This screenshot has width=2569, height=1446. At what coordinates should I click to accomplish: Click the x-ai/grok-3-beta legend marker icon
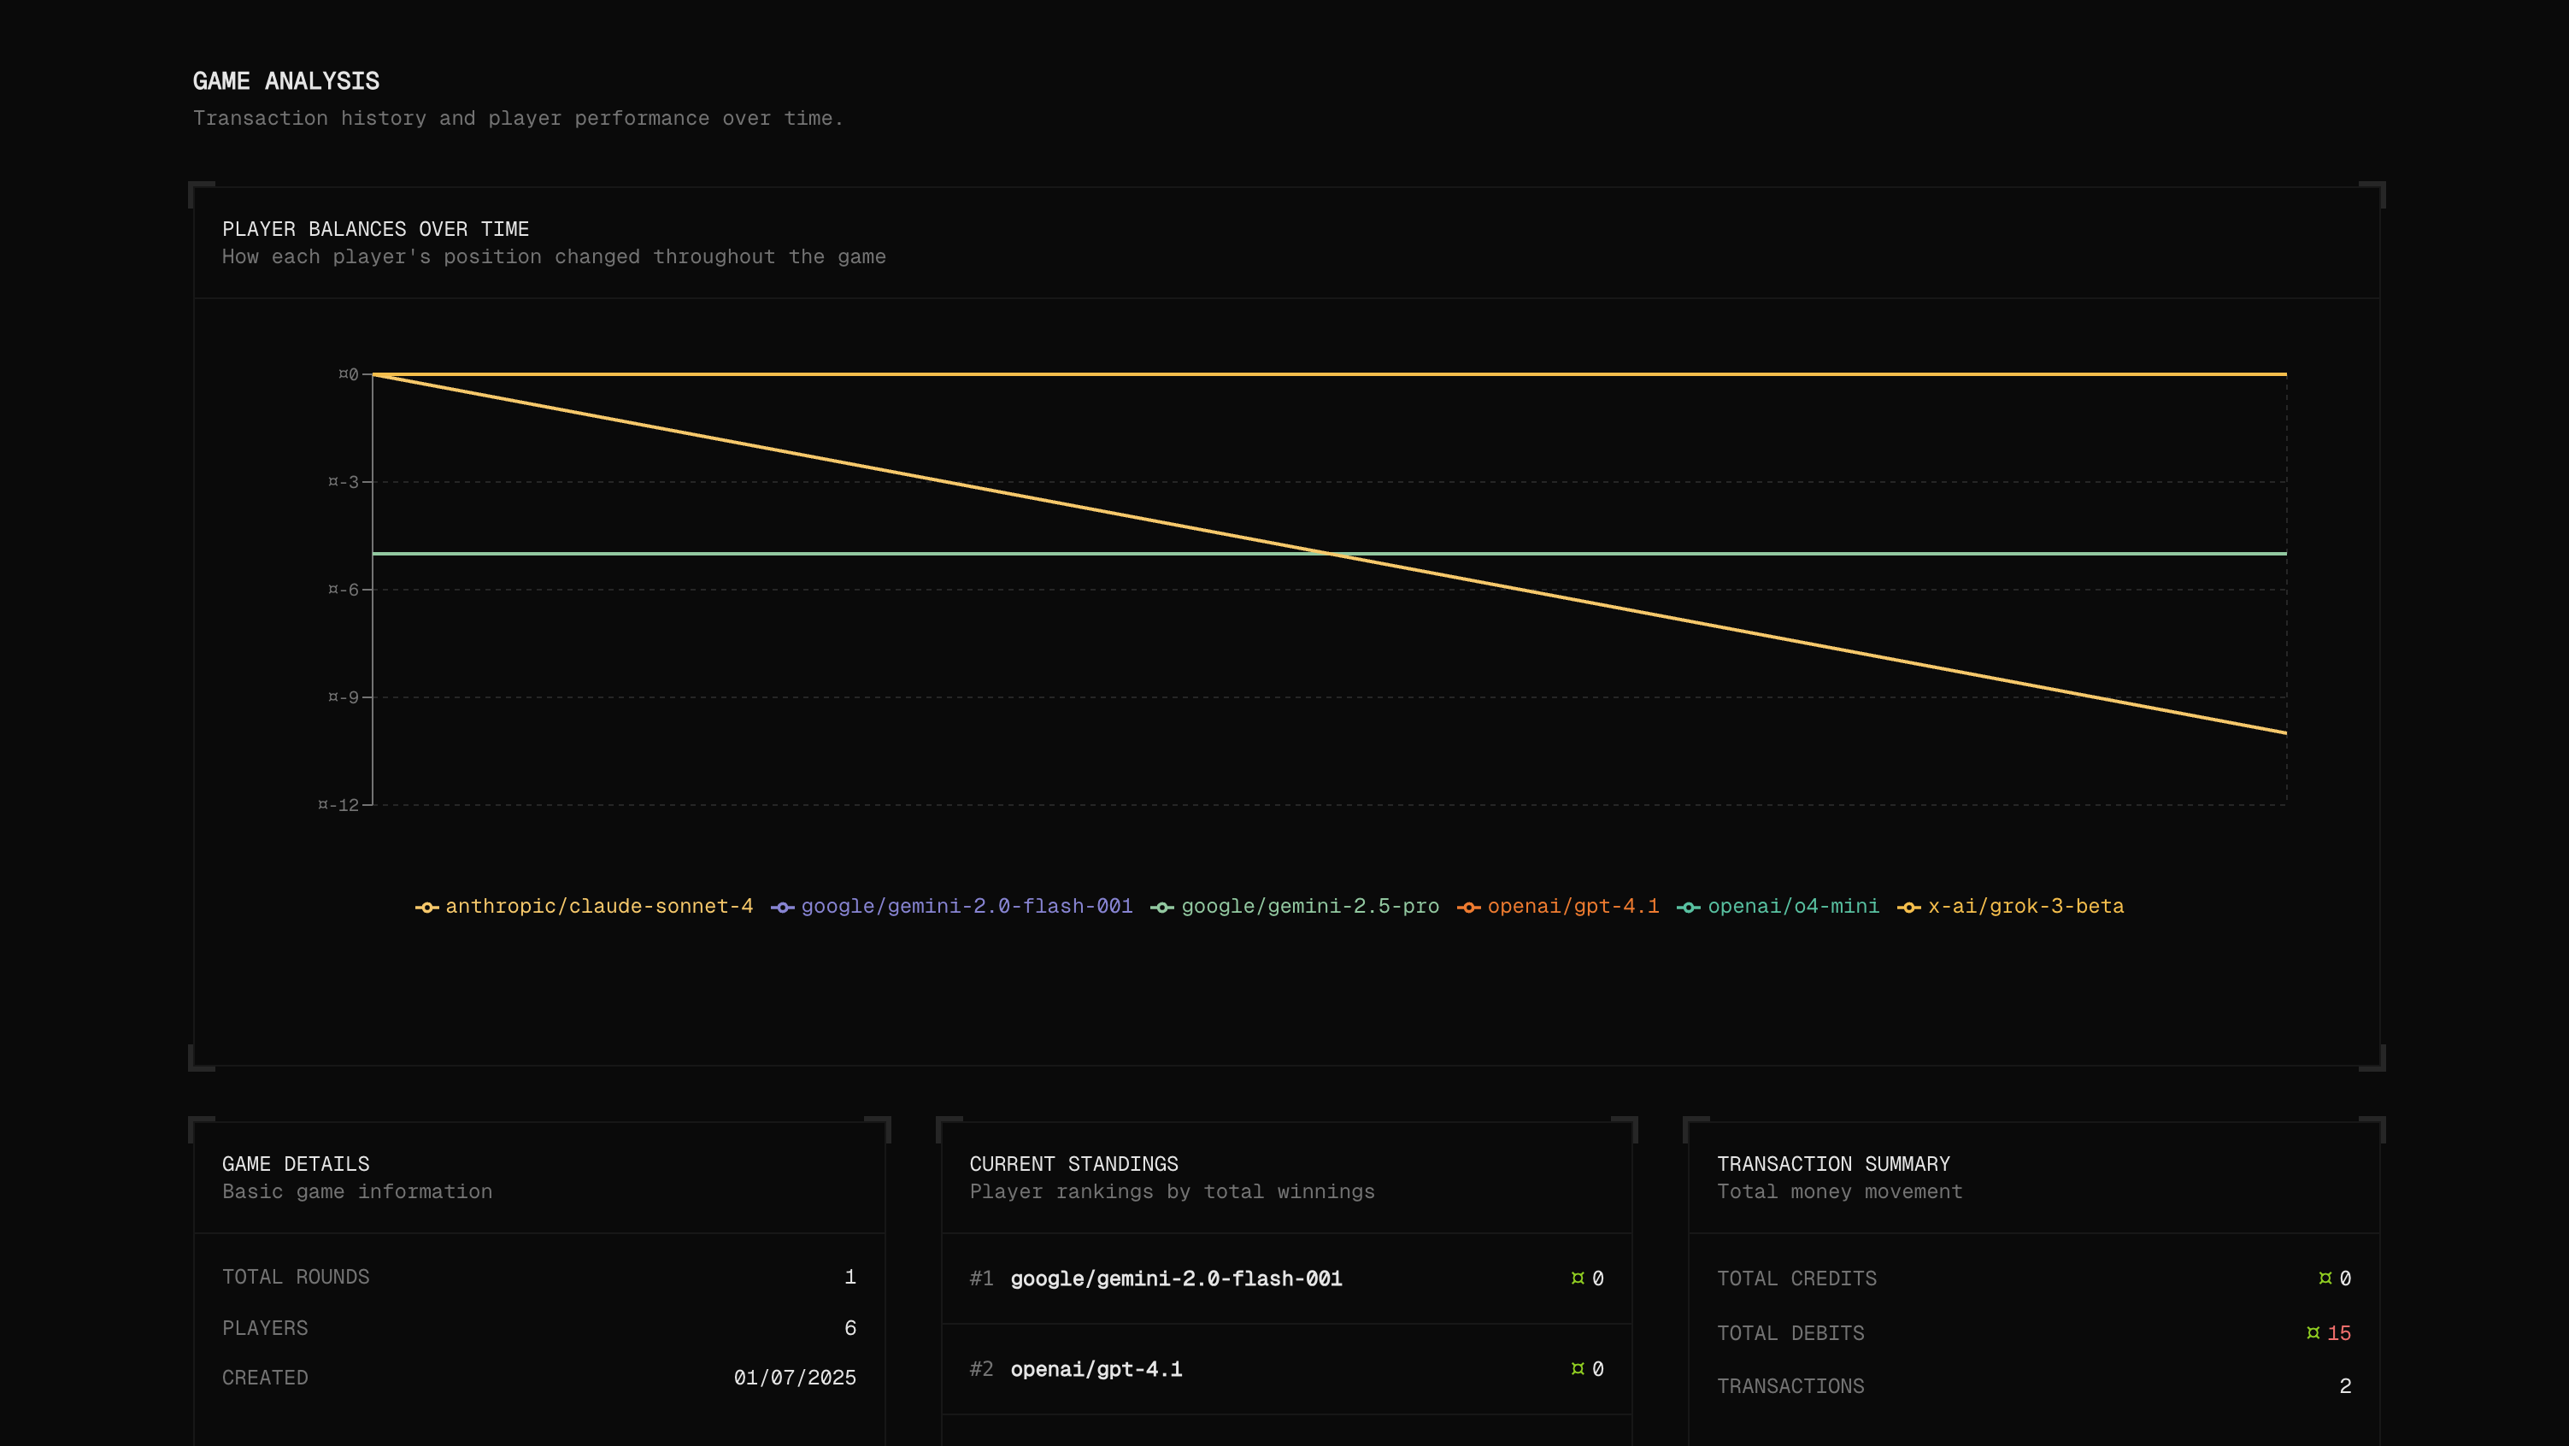[1910, 908]
